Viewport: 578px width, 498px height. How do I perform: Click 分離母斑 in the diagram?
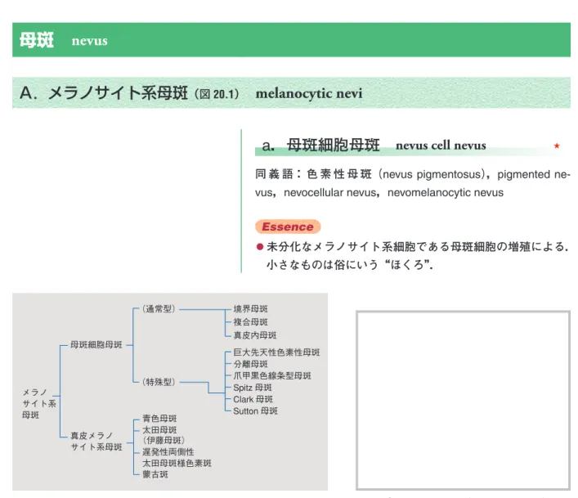coord(250,364)
